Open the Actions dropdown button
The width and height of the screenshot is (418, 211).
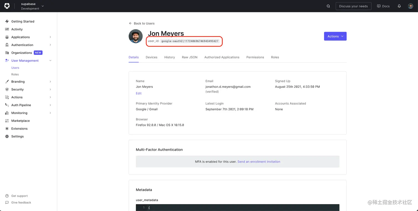[x=335, y=36]
